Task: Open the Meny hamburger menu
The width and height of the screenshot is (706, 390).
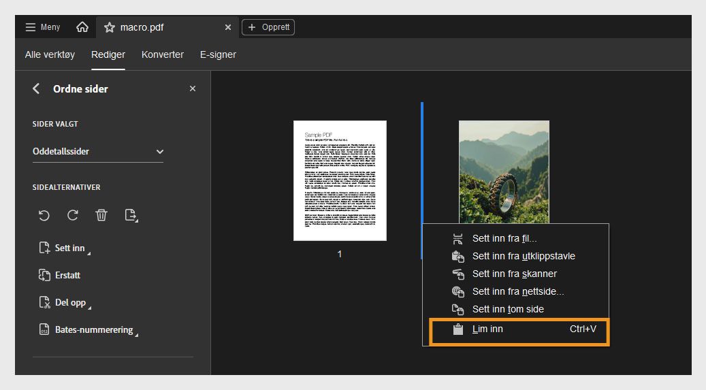Action: pos(43,27)
